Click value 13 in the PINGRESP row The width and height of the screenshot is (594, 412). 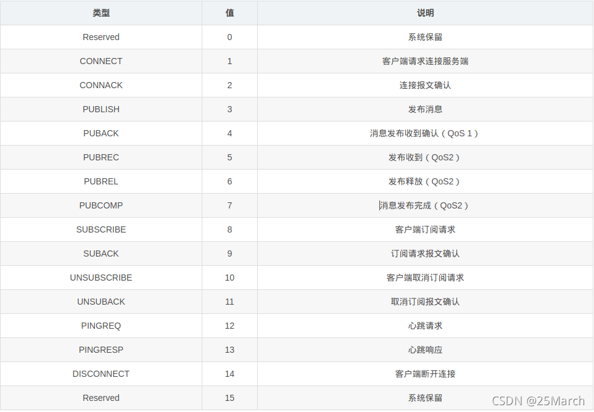coord(229,350)
